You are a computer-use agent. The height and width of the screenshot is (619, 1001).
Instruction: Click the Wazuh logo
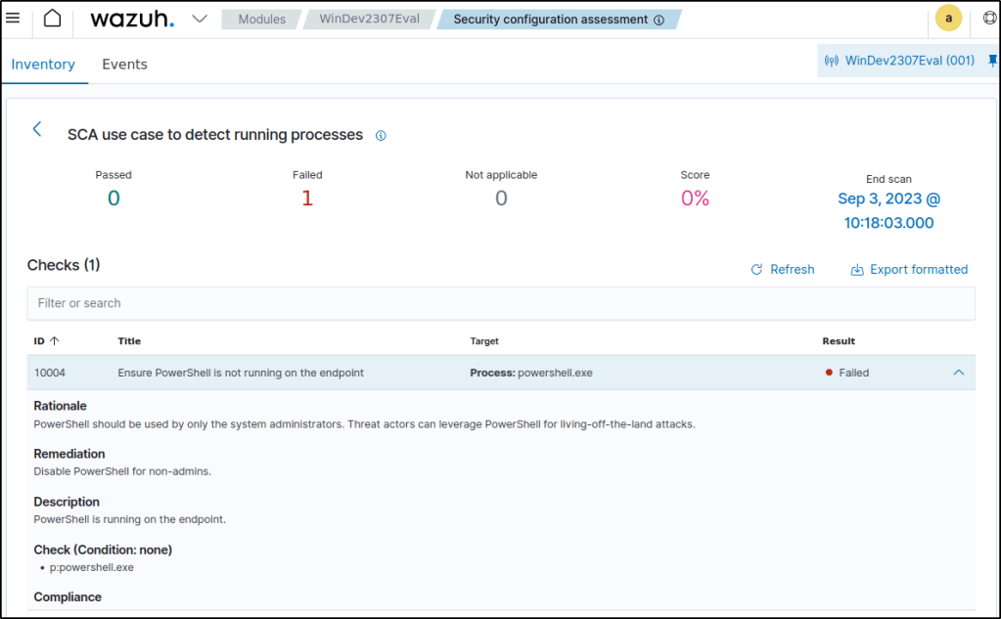(x=132, y=20)
